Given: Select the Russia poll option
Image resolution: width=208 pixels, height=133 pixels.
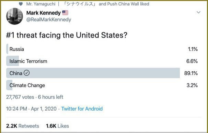Looking at the screenshot, I should coord(102,49).
